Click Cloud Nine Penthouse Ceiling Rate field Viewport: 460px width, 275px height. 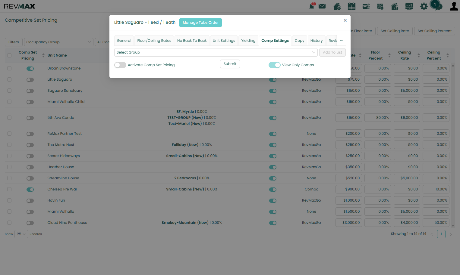coord(407,223)
